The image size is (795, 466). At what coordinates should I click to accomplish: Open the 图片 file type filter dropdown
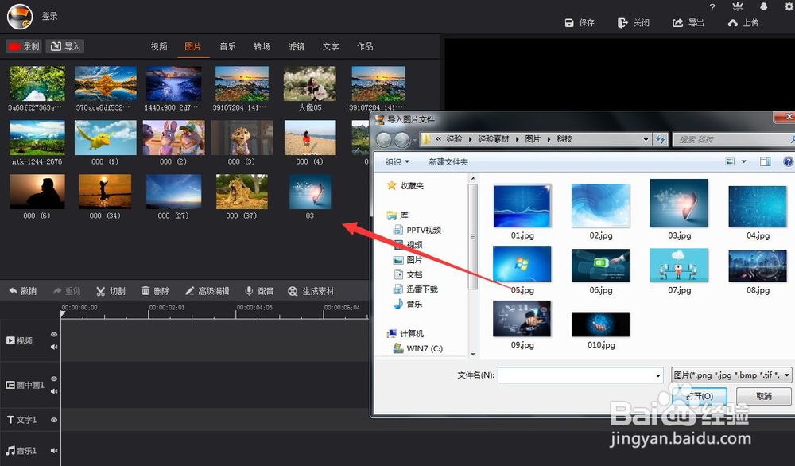click(786, 375)
